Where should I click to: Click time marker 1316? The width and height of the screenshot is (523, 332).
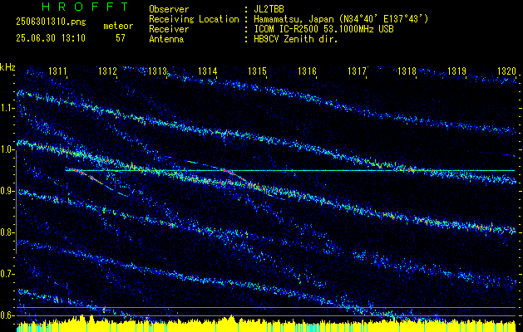307,71
